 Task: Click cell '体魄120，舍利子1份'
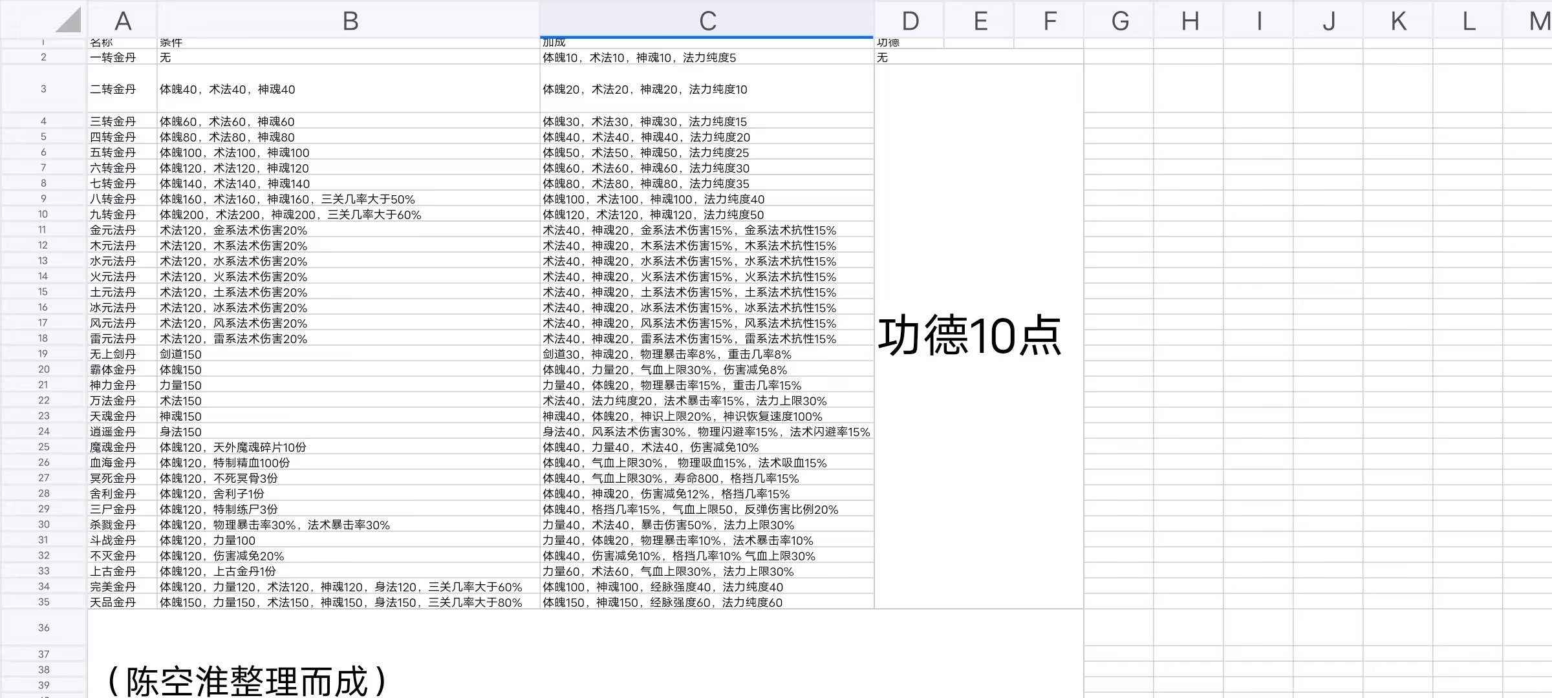click(x=349, y=494)
